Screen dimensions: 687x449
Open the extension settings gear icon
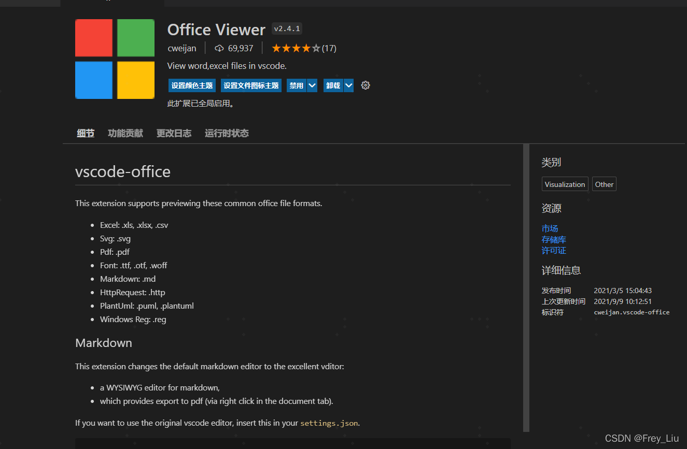366,85
